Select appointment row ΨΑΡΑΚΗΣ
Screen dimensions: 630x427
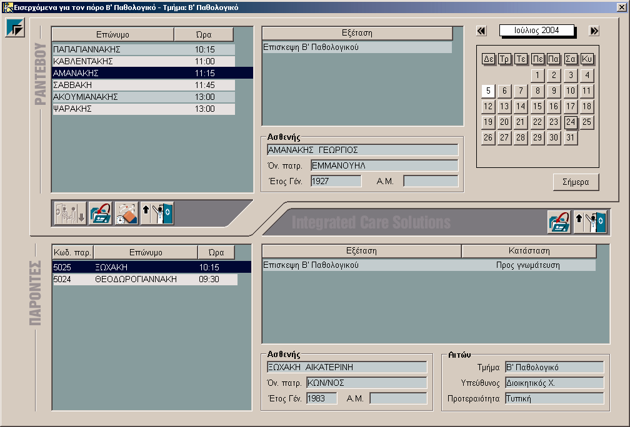(144, 109)
